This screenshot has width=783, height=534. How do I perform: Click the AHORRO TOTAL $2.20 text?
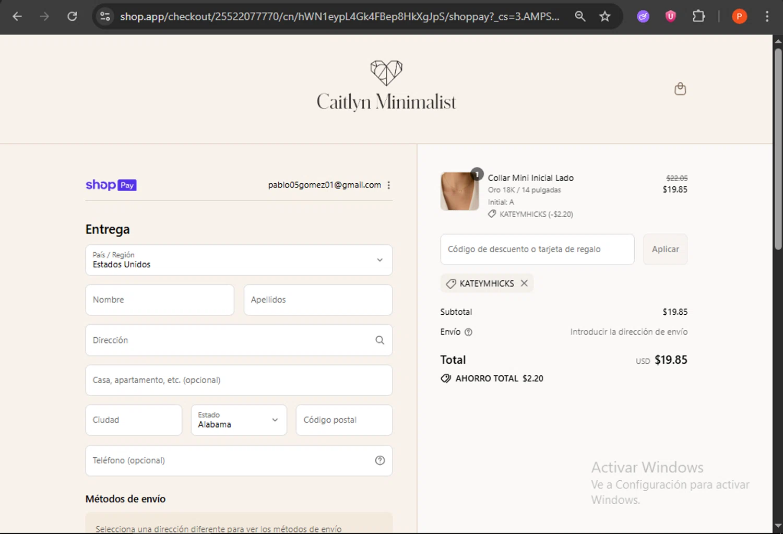click(499, 378)
